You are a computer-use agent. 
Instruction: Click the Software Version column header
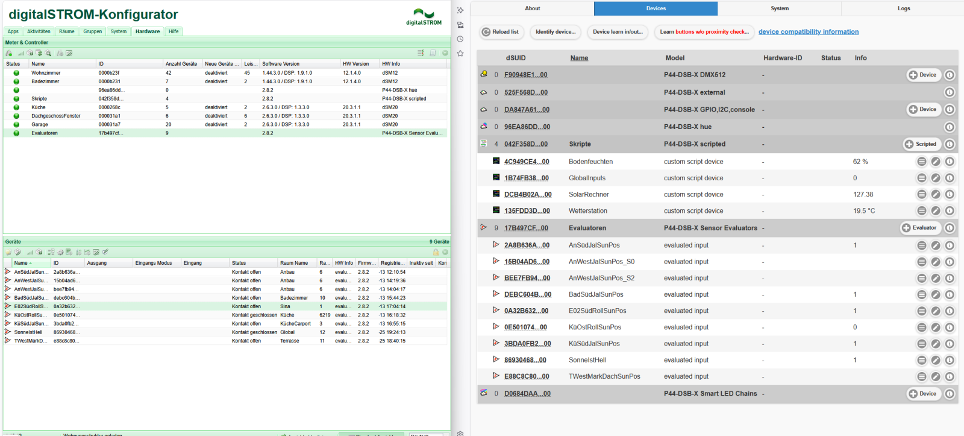coord(299,64)
